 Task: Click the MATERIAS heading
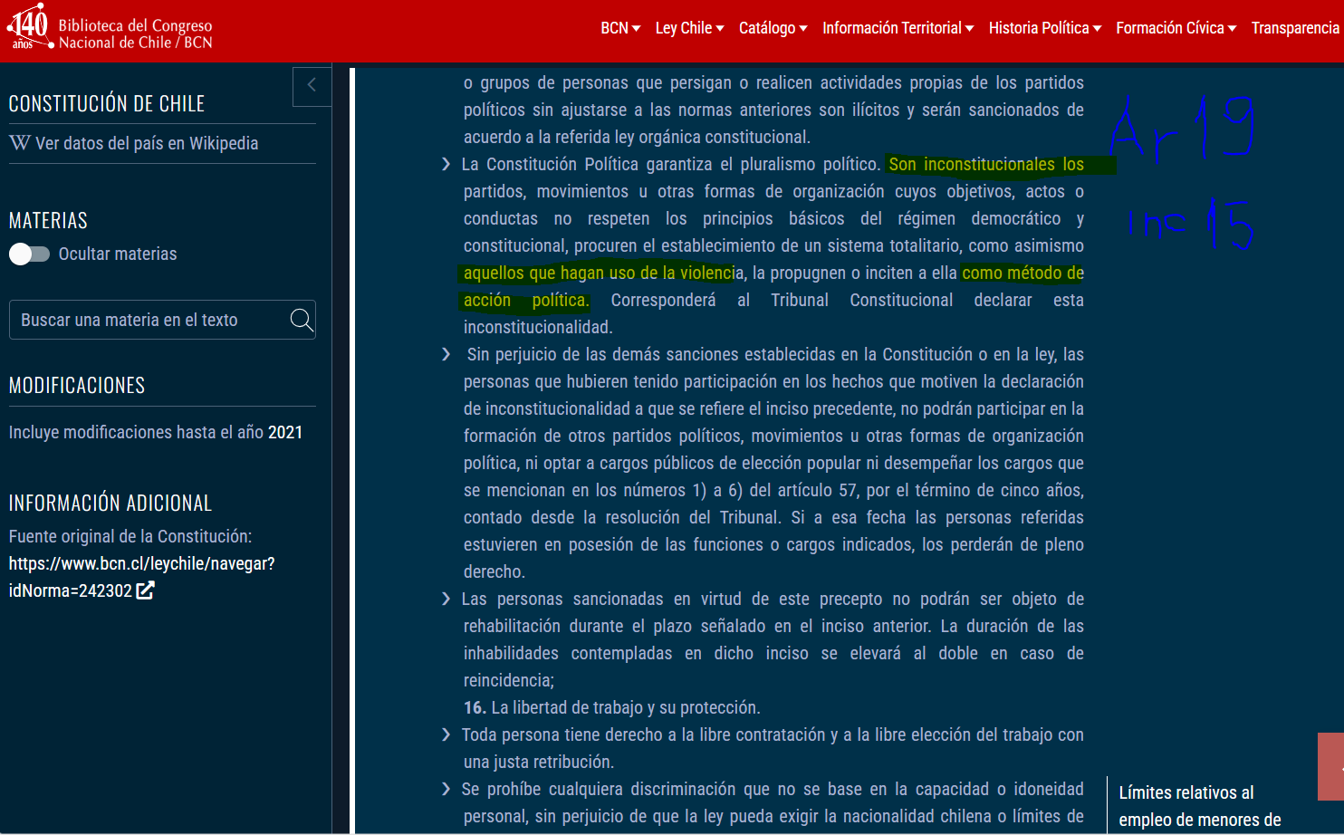coord(48,220)
